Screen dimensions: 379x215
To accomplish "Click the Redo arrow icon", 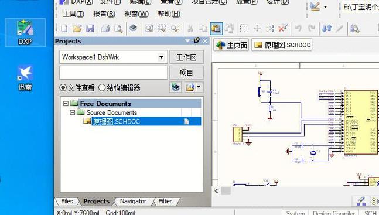I will click(311, 29).
